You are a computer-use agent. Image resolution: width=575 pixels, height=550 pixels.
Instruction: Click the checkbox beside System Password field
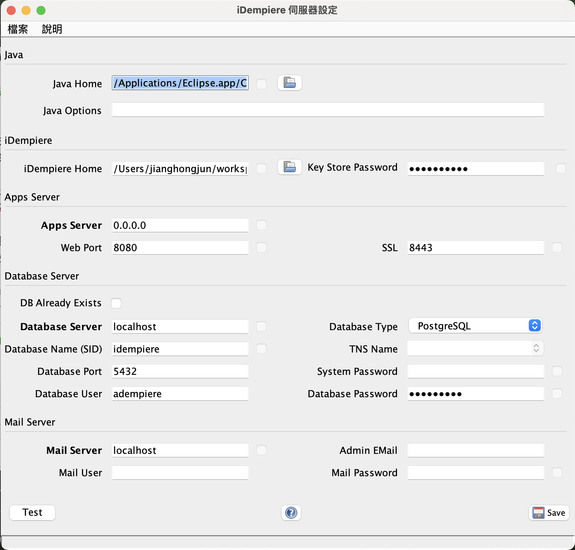pos(557,371)
